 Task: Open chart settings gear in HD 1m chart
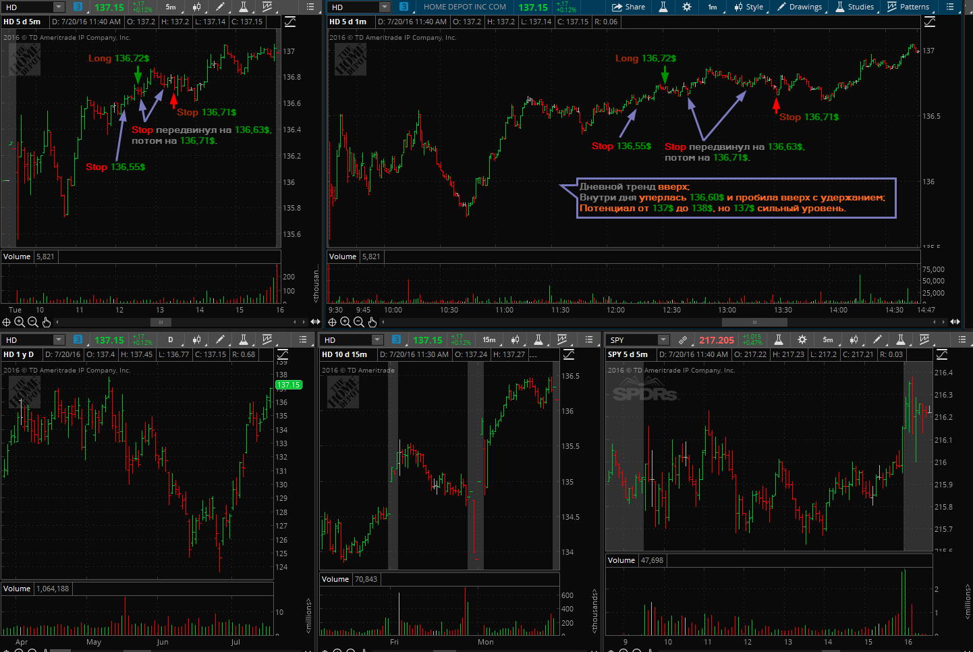687,7
